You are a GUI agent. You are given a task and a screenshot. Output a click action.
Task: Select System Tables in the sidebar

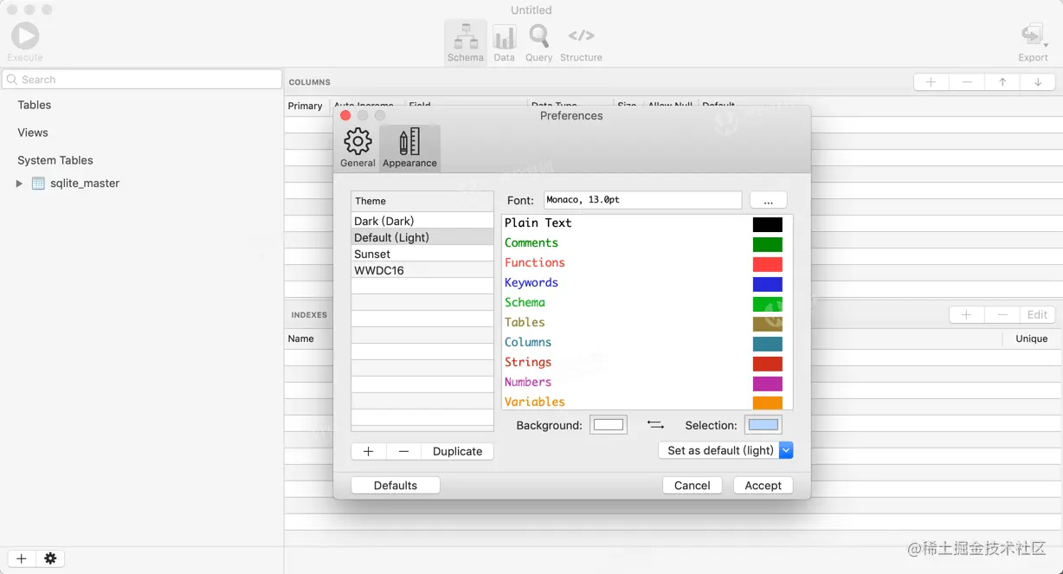(55, 160)
